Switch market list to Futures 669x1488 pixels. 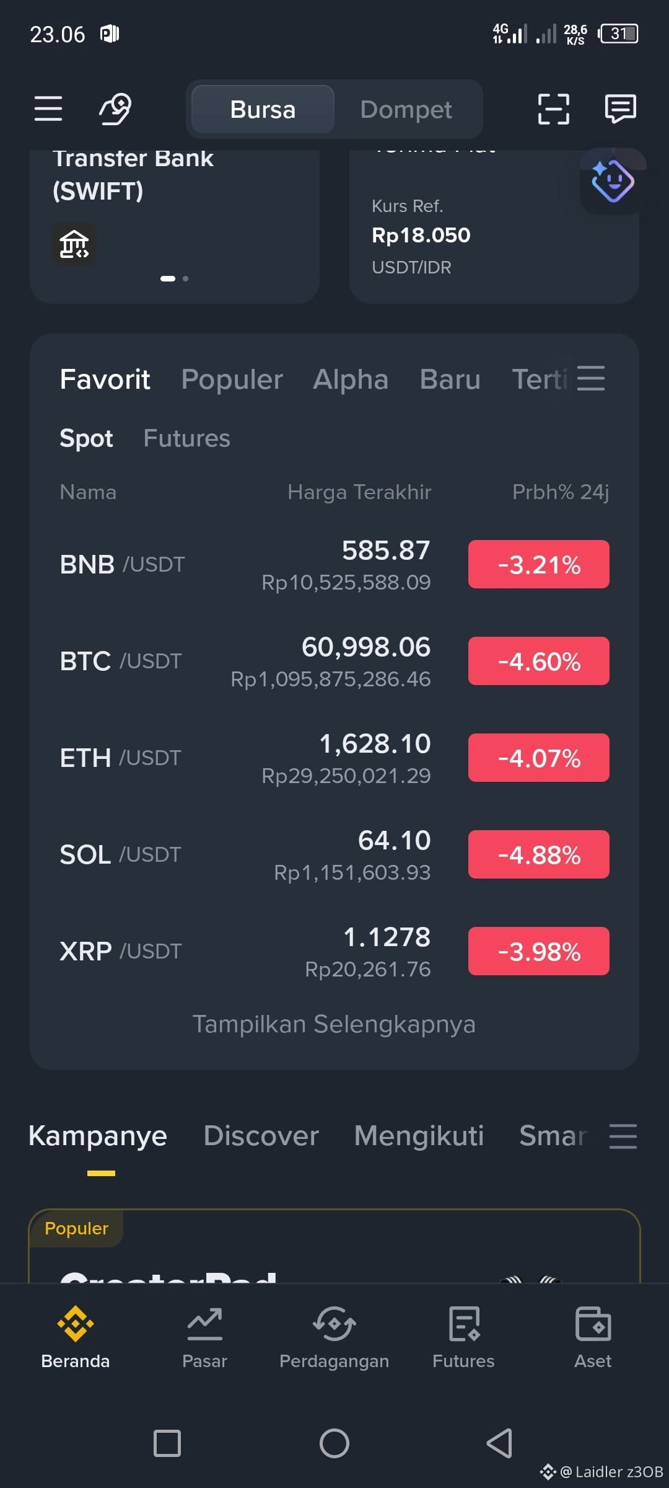coord(186,438)
